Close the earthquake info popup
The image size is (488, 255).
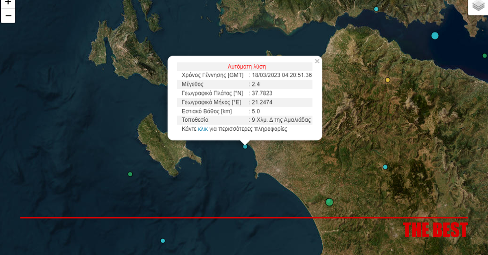pos(317,62)
